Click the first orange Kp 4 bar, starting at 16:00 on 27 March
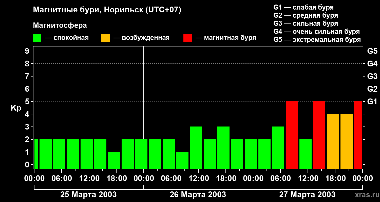The width and height of the screenshot is (380, 202). (x=333, y=141)
